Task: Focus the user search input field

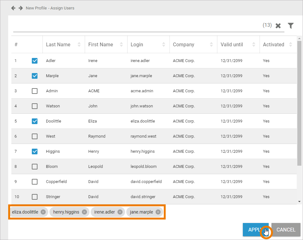Action: tap(135, 26)
